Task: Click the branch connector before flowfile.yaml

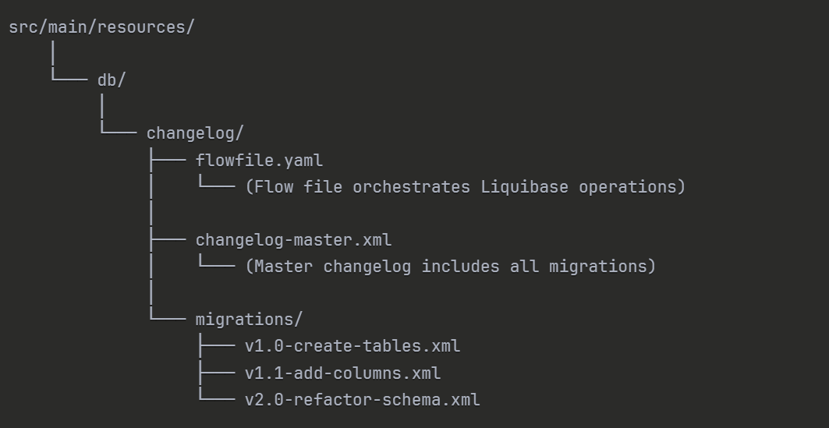Action: (167, 161)
